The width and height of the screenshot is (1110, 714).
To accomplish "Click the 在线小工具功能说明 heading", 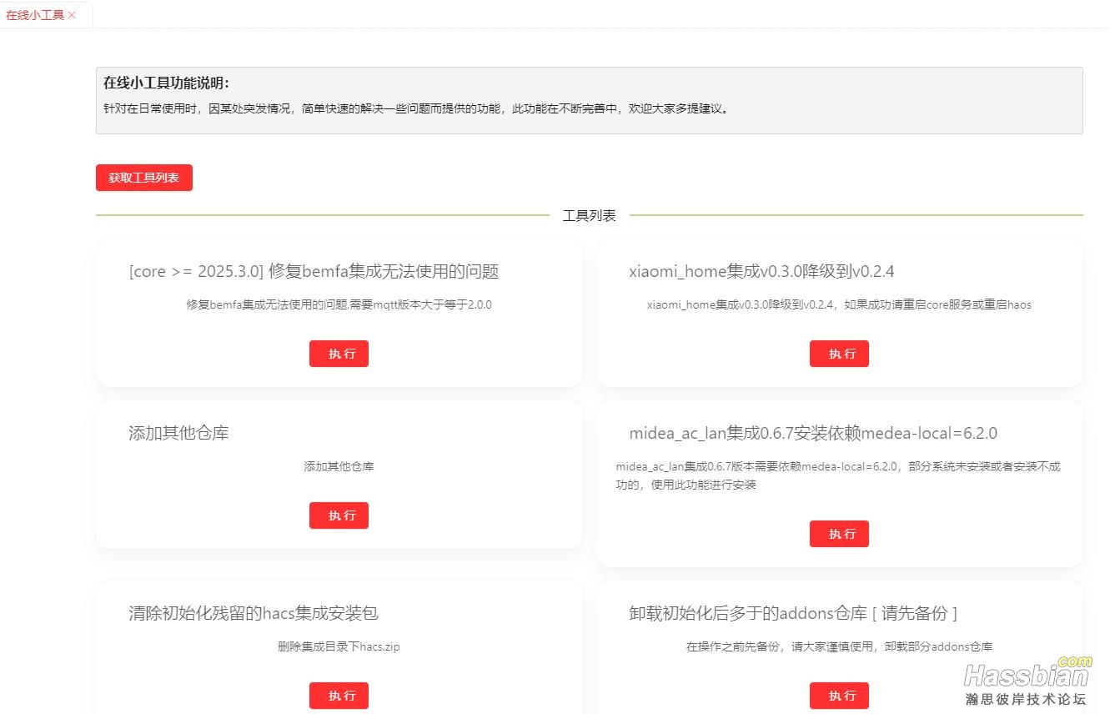I will [166, 83].
